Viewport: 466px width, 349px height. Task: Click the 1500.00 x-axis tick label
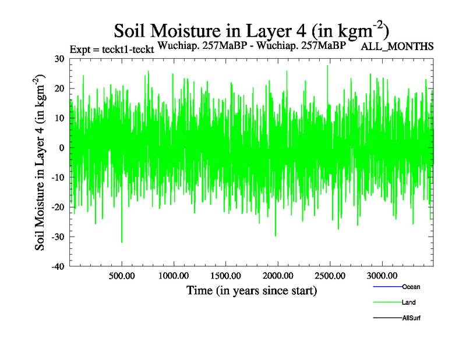click(x=225, y=275)
